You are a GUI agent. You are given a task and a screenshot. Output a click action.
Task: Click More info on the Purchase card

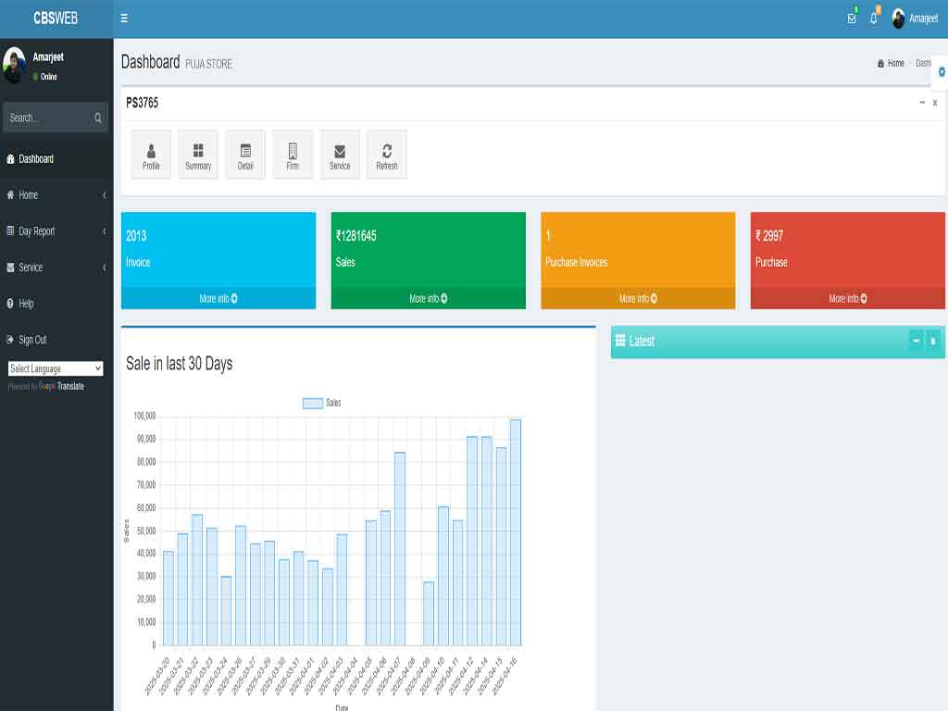tap(847, 299)
